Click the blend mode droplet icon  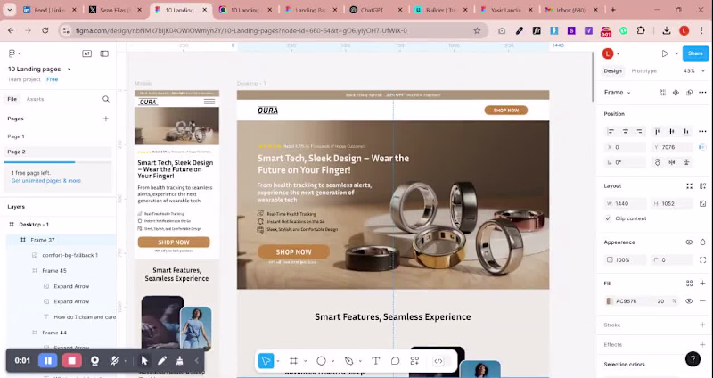click(x=702, y=242)
